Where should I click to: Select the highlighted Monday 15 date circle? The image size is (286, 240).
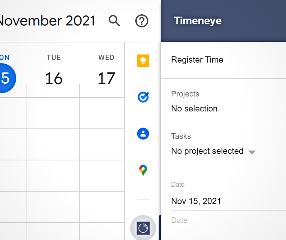coord(6,78)
